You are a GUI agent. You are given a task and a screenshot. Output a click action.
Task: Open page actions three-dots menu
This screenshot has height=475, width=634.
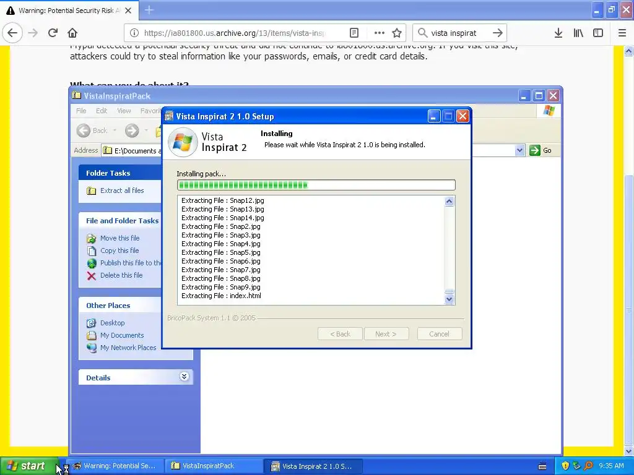click(380, 33)
